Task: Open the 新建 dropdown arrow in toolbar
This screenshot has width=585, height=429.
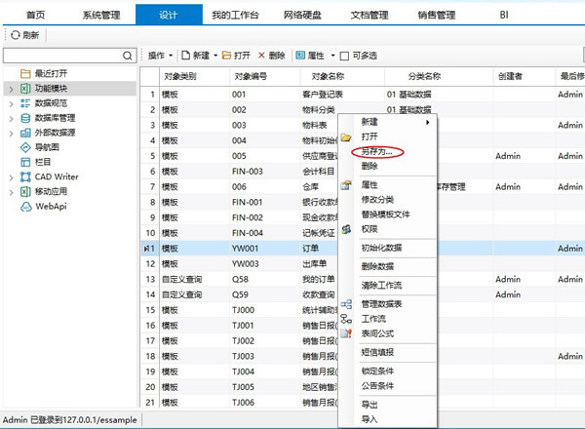Action: point(215,56)
